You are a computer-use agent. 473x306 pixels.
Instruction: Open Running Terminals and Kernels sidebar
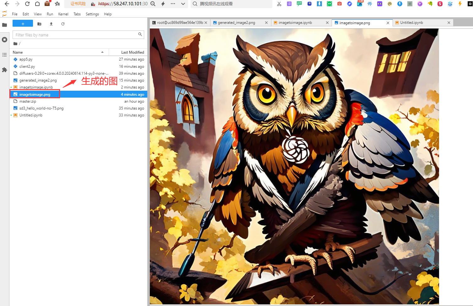pos(4,40)
